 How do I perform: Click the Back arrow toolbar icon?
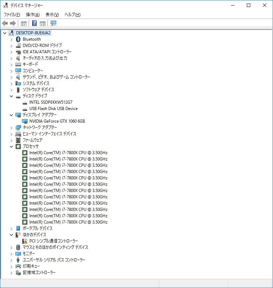click(5, 23)
